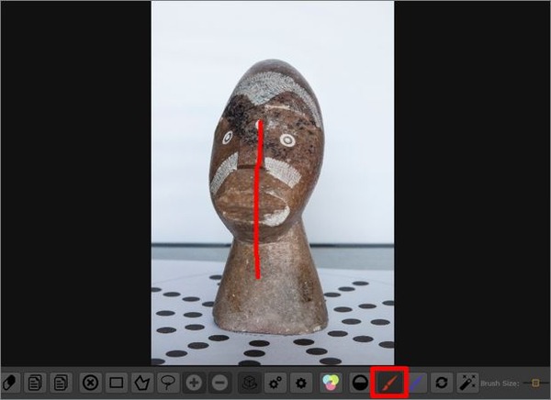Select the blue background brush tool
The height and width of the screenshot is (400, 551).
416,382
